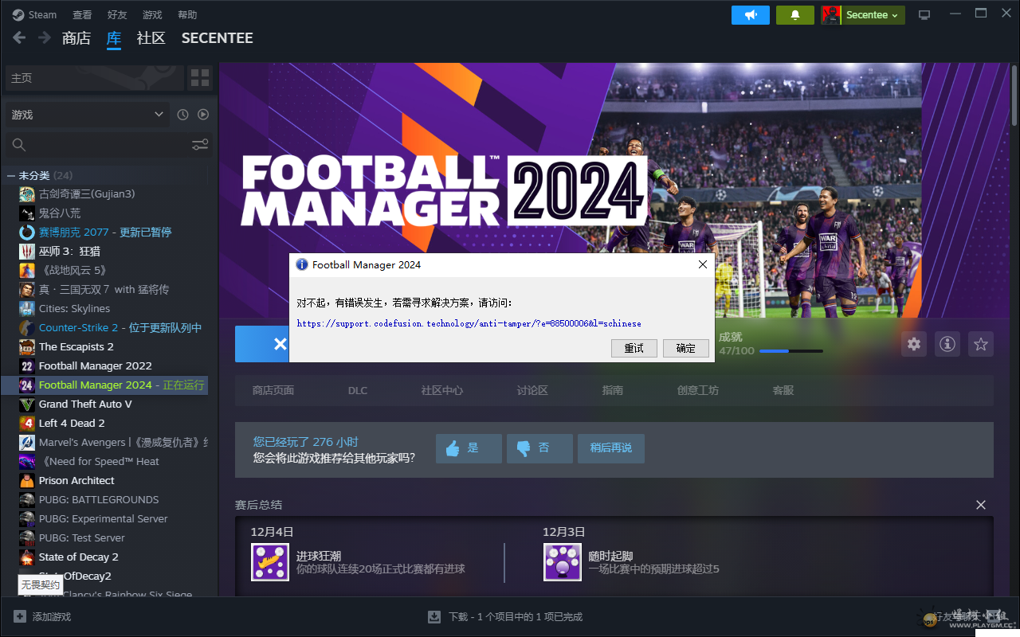1020x637 pixels.
Task: Open the DLC game link
Action: tap(358, 390)
